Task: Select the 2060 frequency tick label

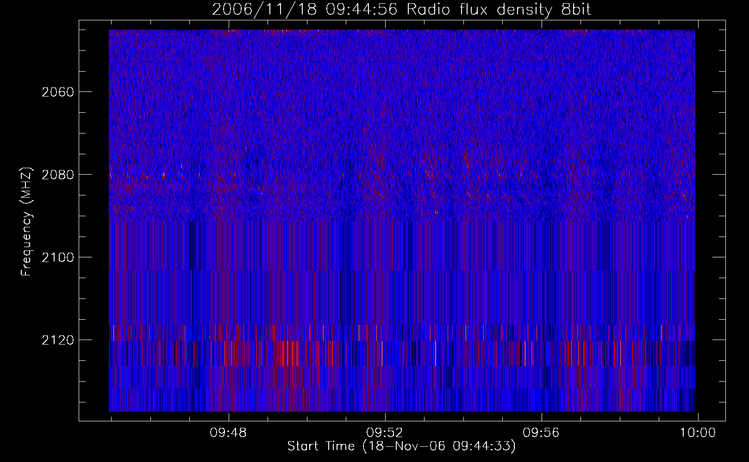Action: [57, 92]
